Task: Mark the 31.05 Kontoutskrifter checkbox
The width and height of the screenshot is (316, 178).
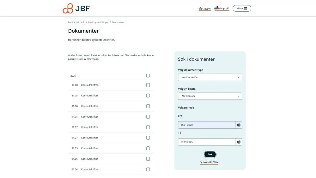Action: (148, 148)
